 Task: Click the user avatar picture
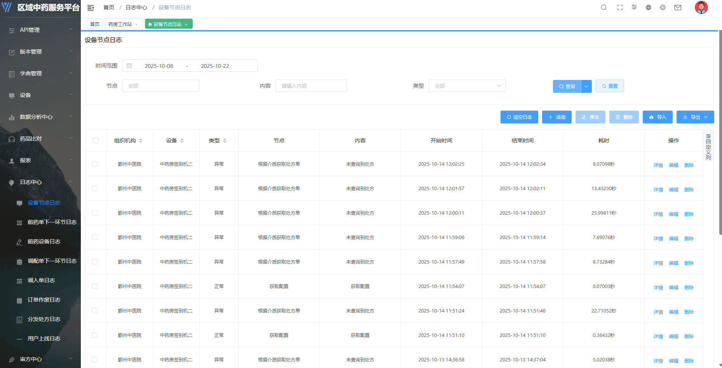pos(701,7)
